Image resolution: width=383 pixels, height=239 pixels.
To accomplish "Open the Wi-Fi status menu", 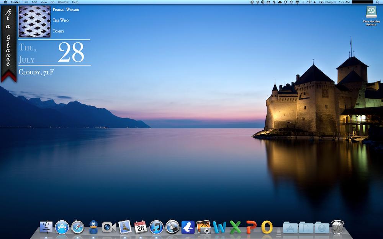I will click(x=309, y=2).
